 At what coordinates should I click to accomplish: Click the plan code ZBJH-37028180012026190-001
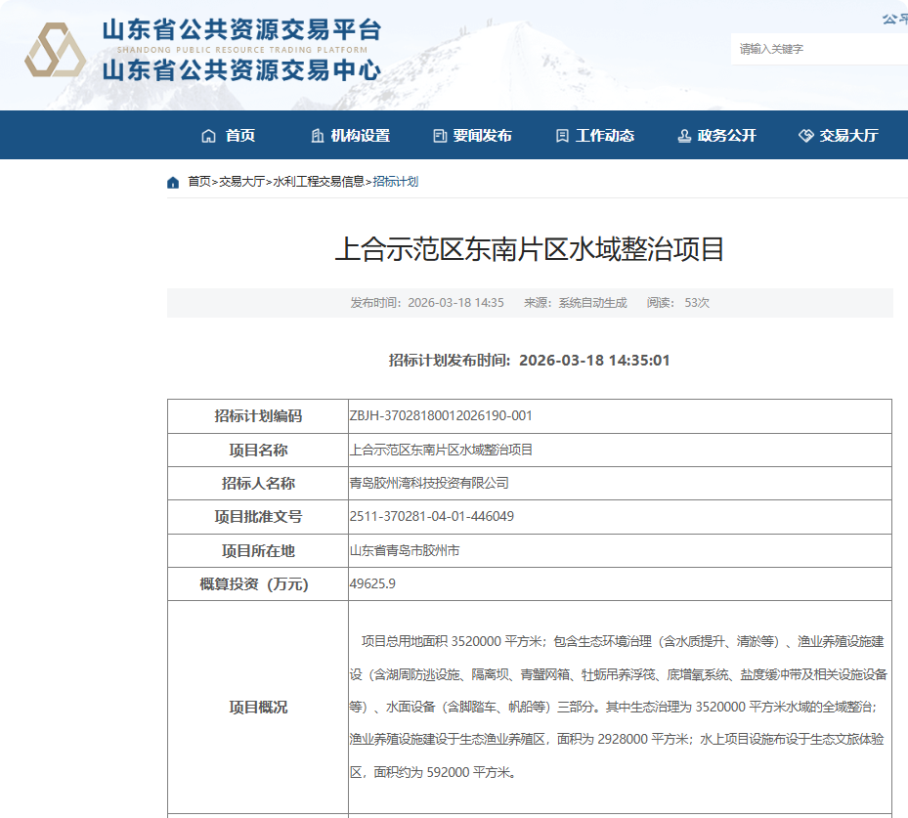(441, 415)
